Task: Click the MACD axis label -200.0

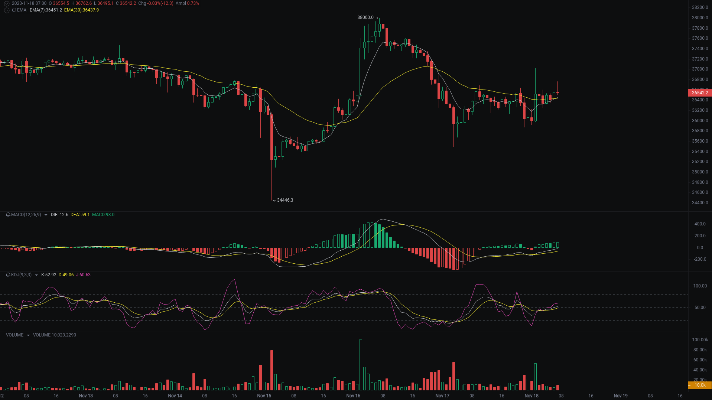Action: tap(700, 259)
